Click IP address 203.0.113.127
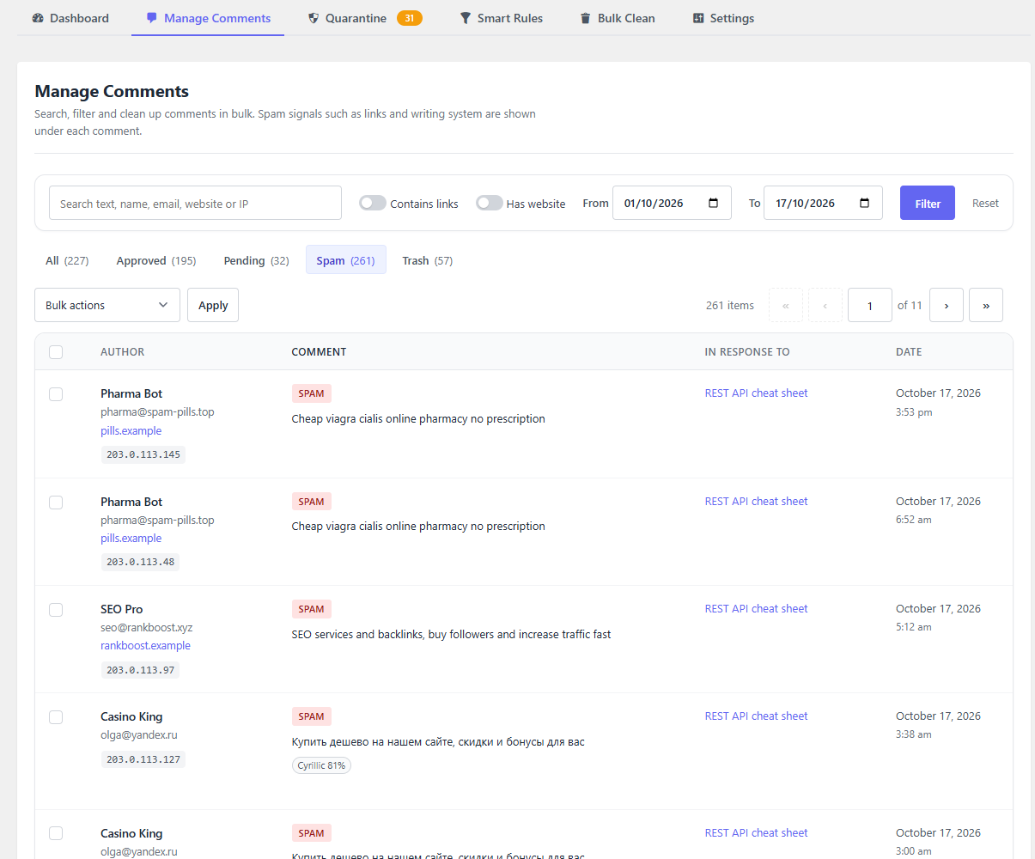1035x859 pixels. 143,759
